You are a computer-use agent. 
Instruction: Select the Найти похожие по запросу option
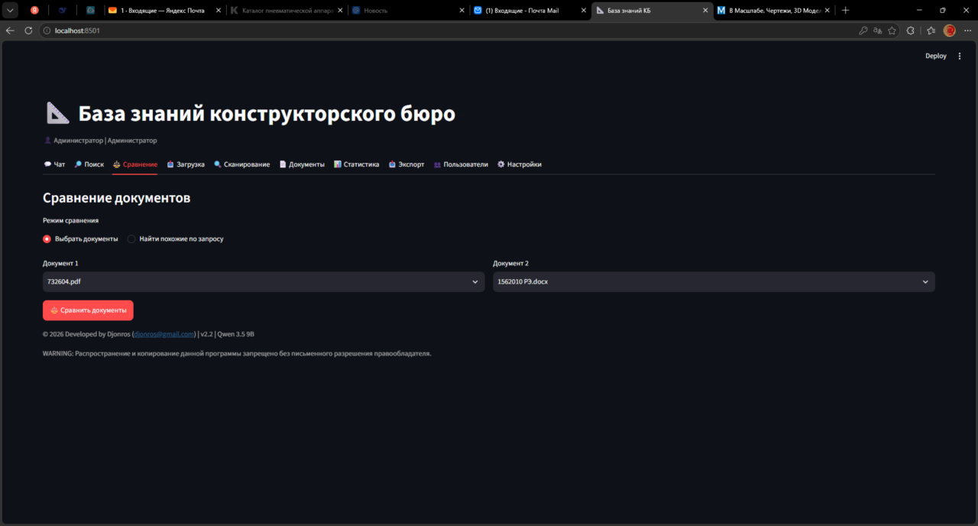coord(175,239)
